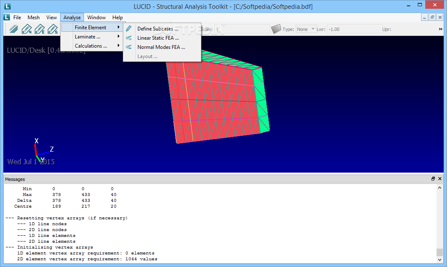Click the icon beside Linear Static FEA
The width and height of the screenshot is (447, 267).
coord(129,38)
